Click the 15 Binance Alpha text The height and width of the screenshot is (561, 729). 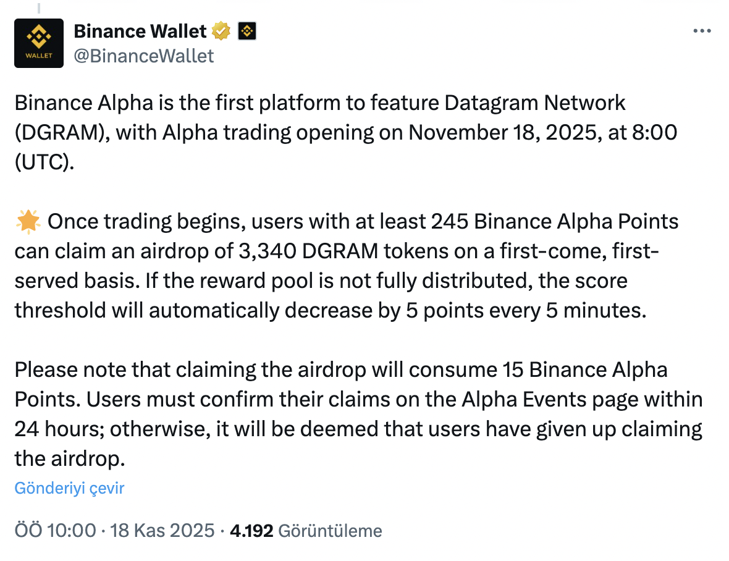pos(582,369)
